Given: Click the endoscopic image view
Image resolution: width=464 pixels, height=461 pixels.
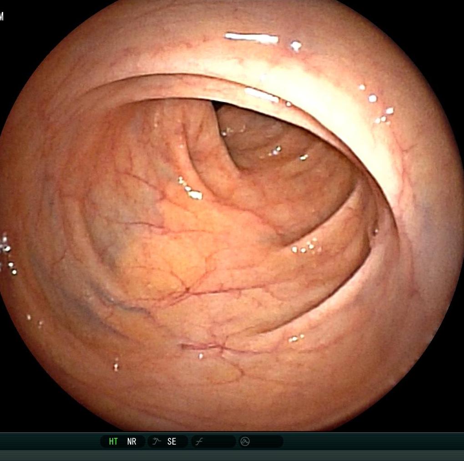Looking at the screenshot, I should [232, 215].
